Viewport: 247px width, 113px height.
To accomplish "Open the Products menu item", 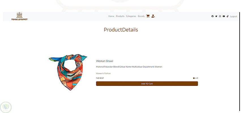I will tap(120, 16).
